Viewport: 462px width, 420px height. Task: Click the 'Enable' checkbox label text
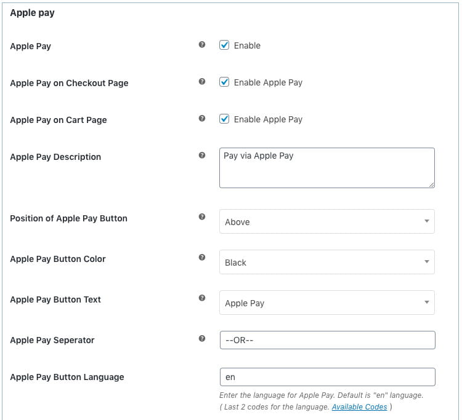tap(247, 46)
